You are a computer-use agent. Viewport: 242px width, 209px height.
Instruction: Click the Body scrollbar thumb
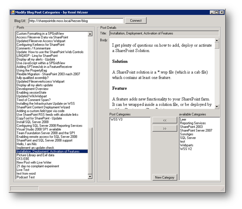[x=217, y=46]
